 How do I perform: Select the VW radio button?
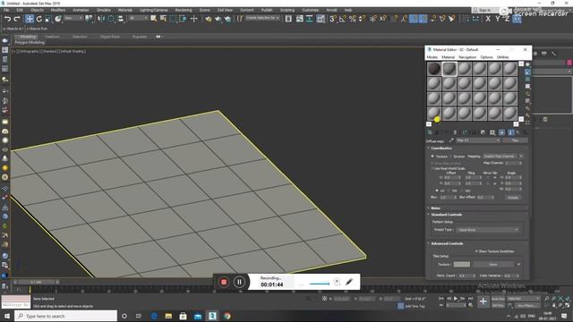tap(449, 191)
